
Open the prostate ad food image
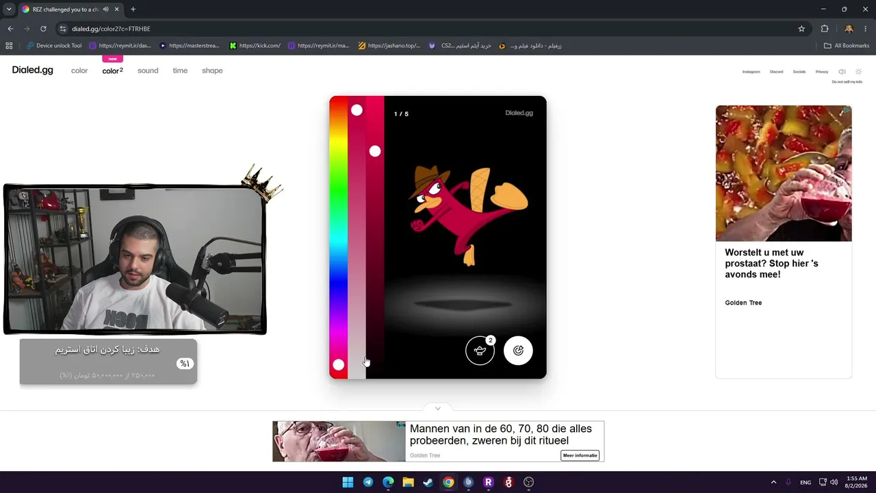784,173
